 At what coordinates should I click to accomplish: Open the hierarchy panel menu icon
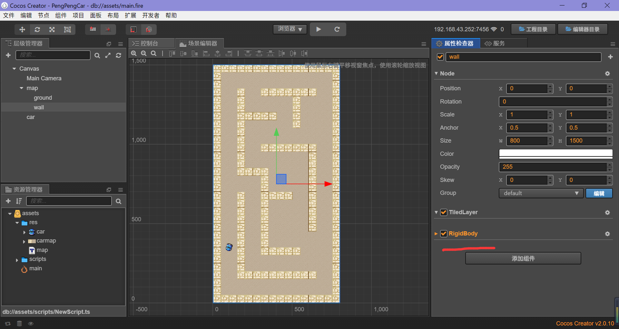pos(121,44)
